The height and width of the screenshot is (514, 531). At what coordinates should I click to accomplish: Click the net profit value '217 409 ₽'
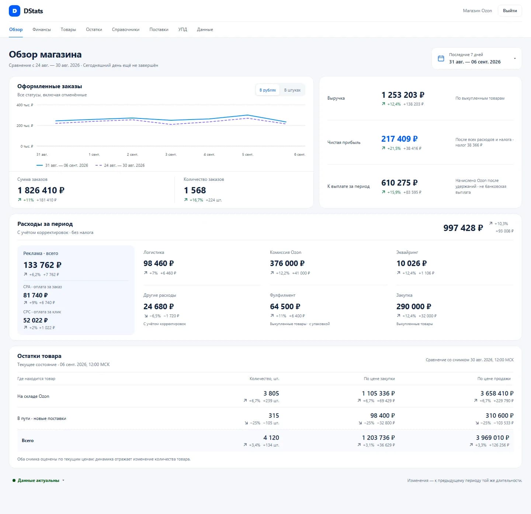(x=399, y=139)
